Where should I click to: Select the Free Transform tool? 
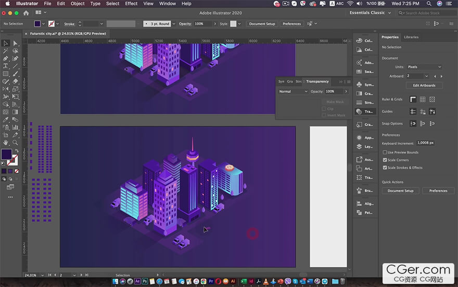click(15, 97)
